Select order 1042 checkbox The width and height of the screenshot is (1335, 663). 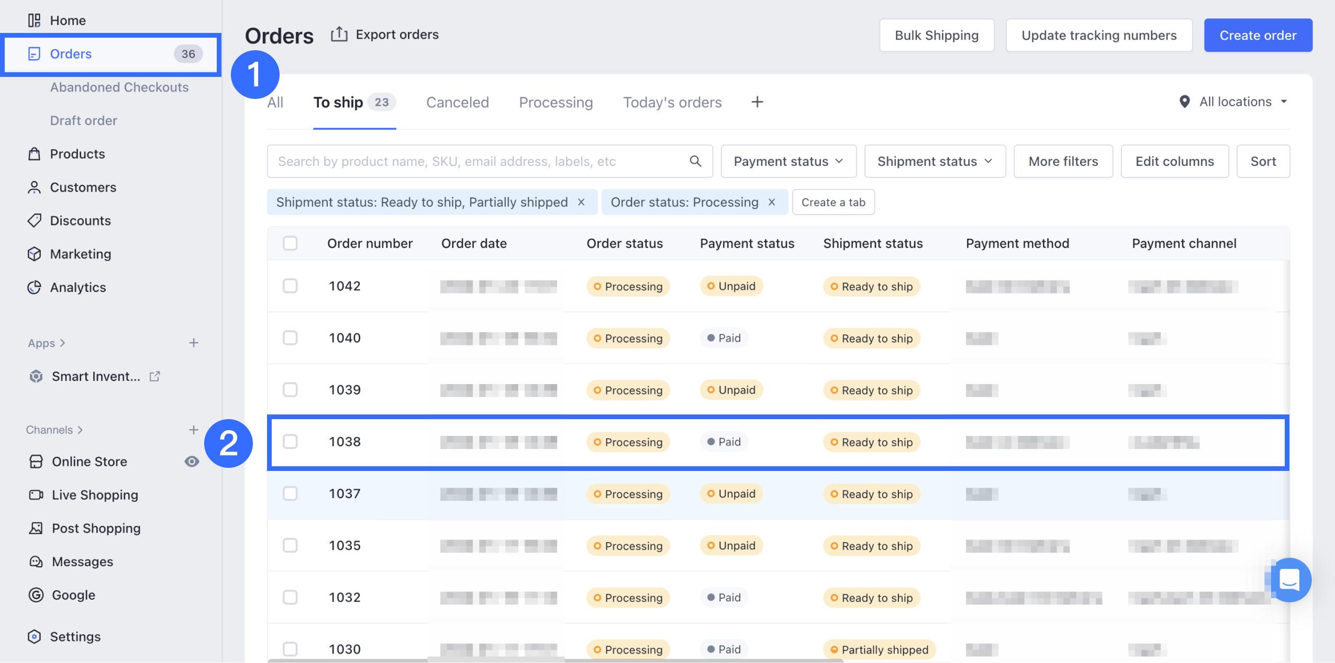[x=290, y=286]
